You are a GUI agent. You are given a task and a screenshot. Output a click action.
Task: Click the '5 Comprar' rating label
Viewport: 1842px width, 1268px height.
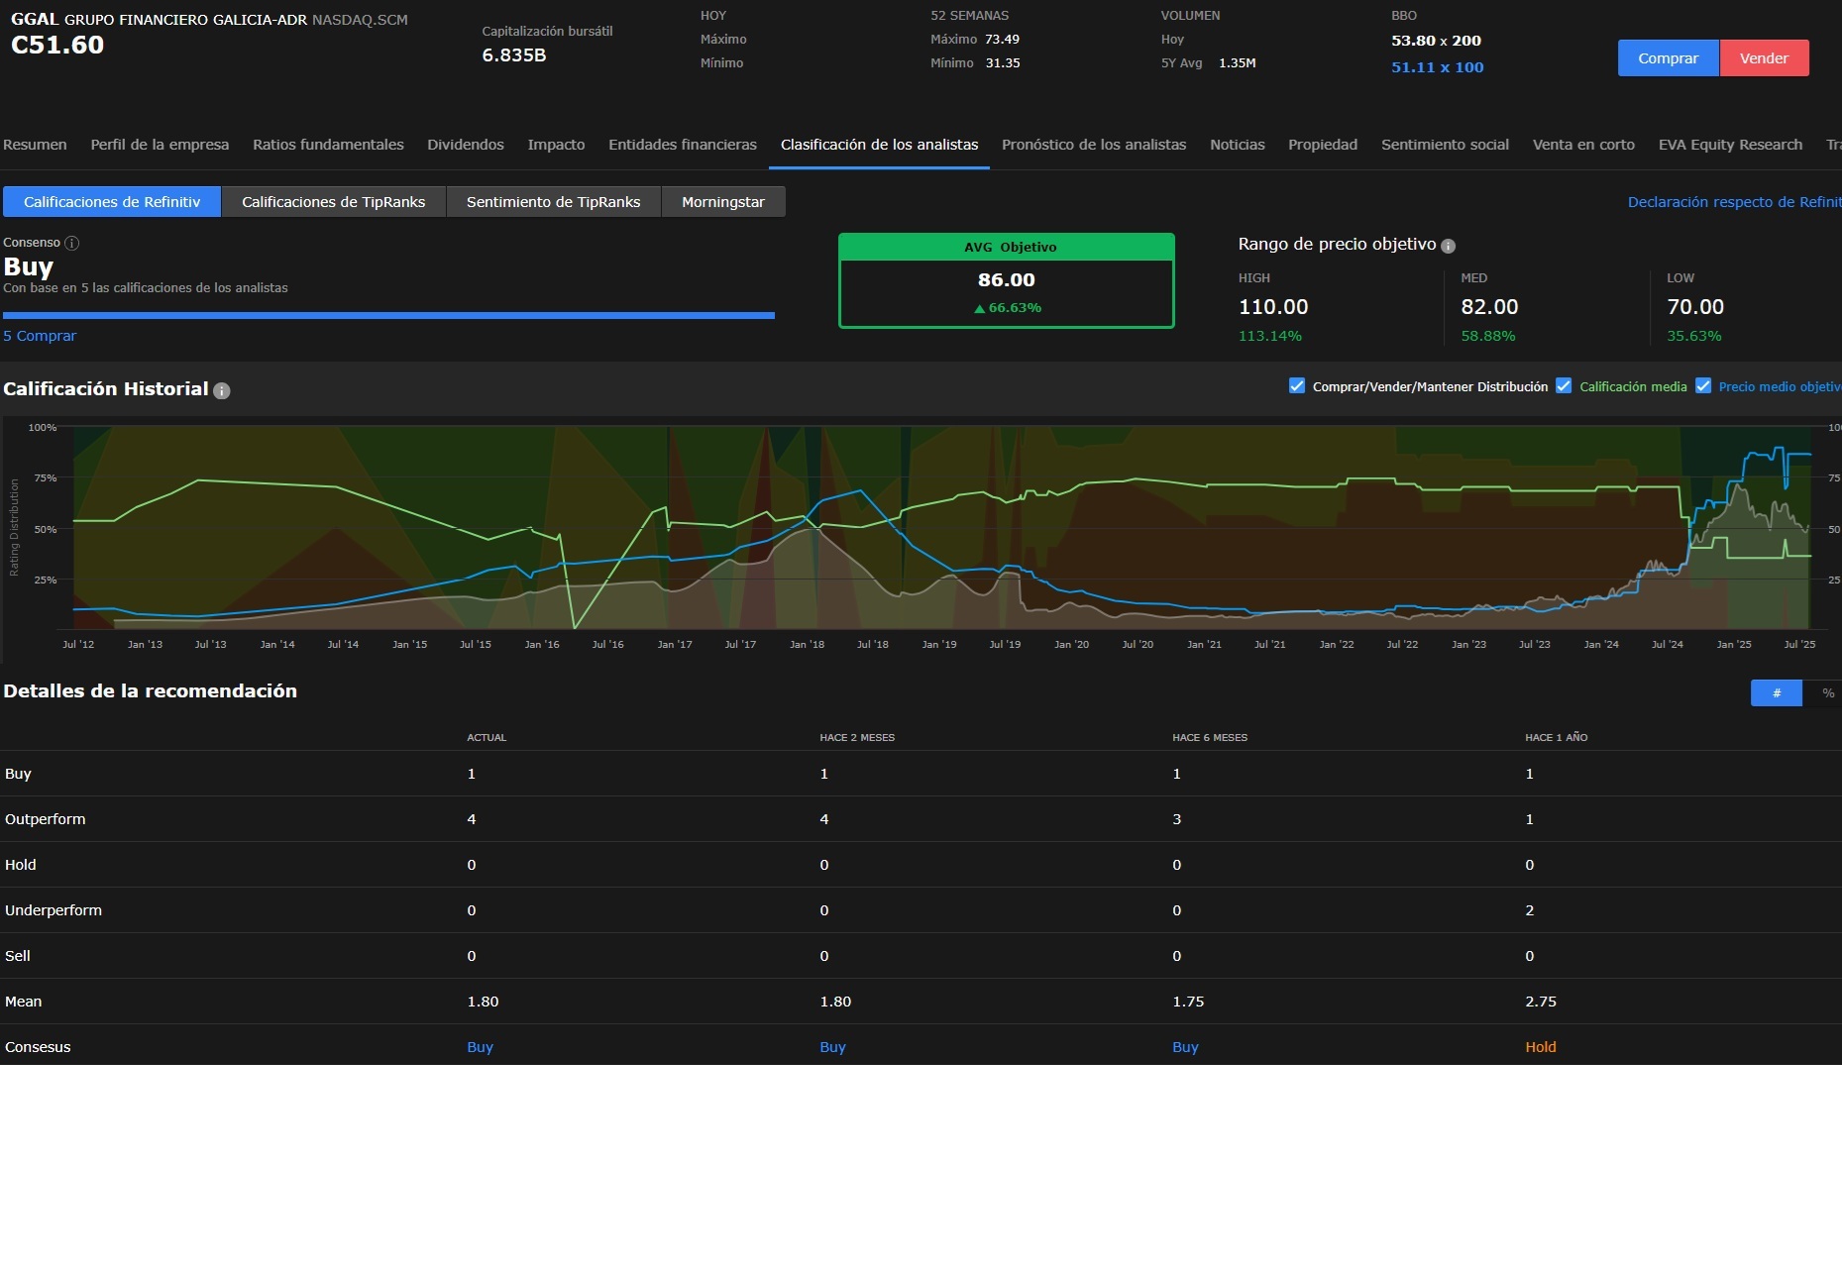[x=40, y=336]
